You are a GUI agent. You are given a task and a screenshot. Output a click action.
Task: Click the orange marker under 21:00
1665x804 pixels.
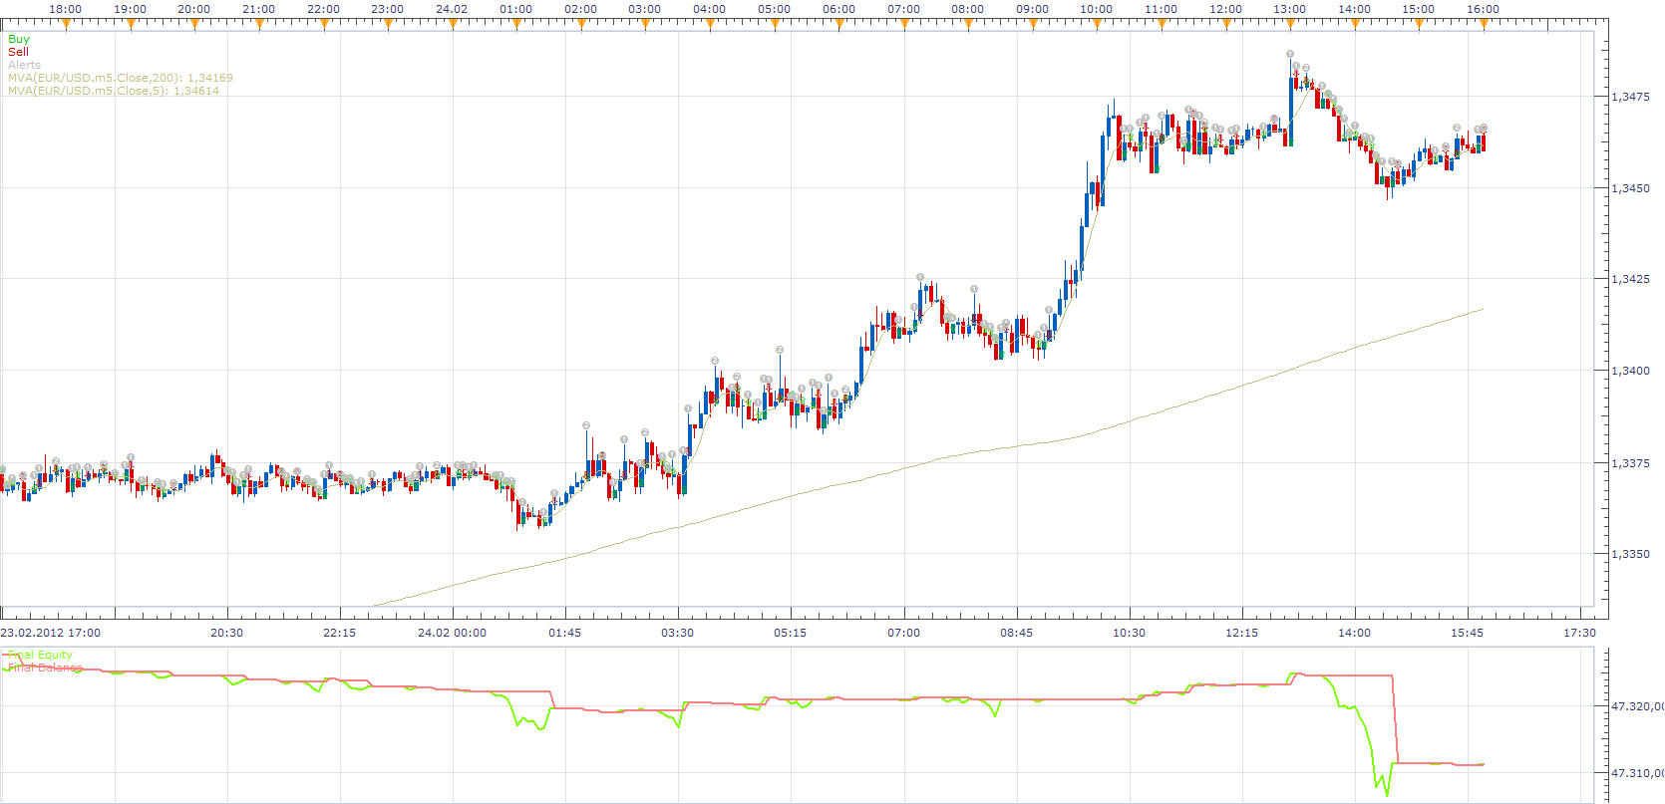(259, 24)
